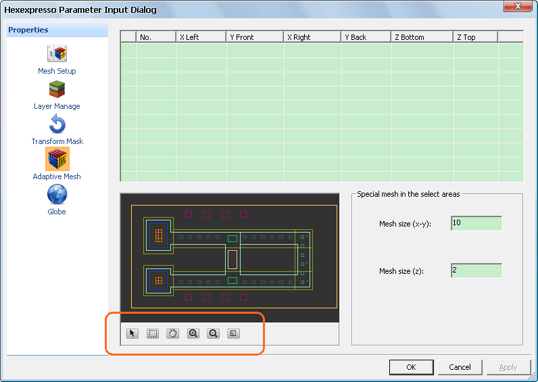Viewport: 538px width, 382px height.
Task: Click the Z Top column header
Action: [x=476, y=37]
